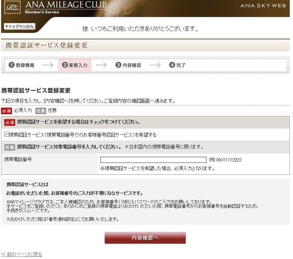Click note ※携帯認証サービスを希望した場合、必須入力となります
The height and width of the screenshot is (259, 293).
pos(158,168)
